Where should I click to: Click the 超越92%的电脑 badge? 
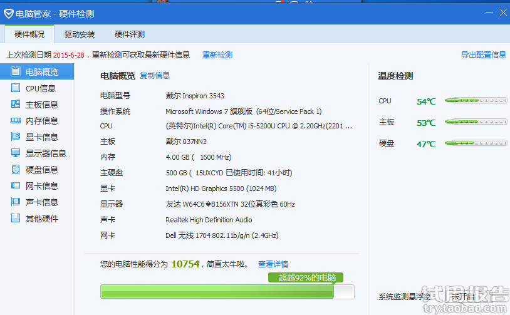(x=306, y=277)
